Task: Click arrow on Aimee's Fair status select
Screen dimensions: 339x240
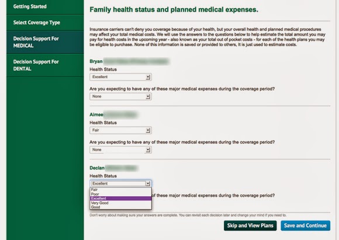Action: (x=148, y=130)
